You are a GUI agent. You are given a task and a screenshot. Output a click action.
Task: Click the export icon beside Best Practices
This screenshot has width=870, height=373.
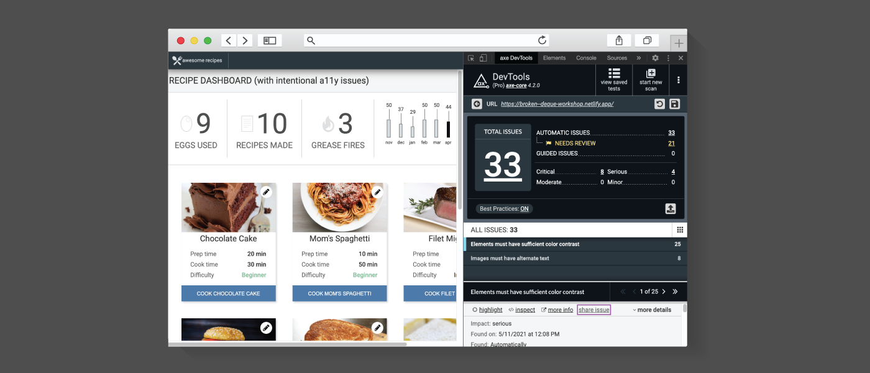click(x=671, y=208)
